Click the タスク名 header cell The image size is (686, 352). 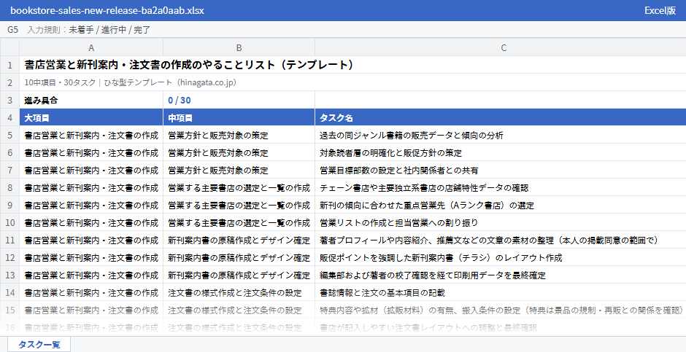tap(501, 117)
